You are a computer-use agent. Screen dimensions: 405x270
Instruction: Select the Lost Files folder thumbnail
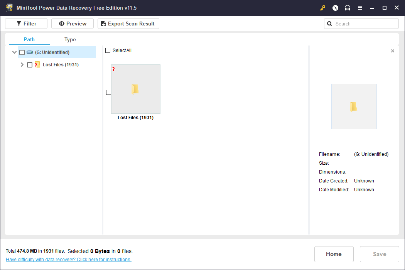click(x=135, y=89)
